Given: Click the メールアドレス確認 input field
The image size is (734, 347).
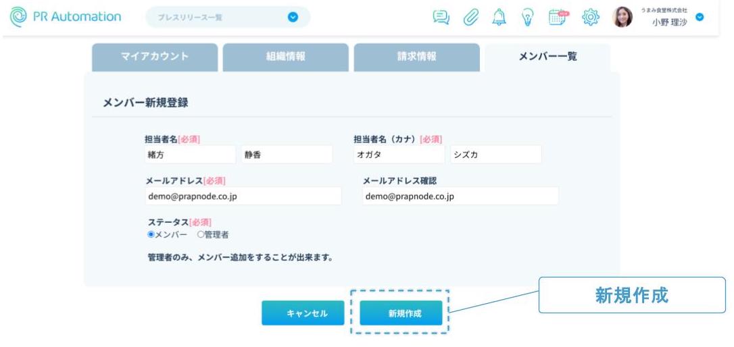Looking at the screenshot, I should (460, 196).
